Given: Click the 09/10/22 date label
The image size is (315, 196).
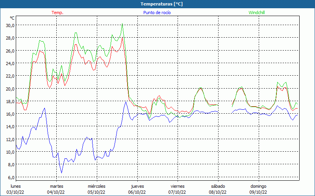Looking at the screenshot, I should 258,192.
